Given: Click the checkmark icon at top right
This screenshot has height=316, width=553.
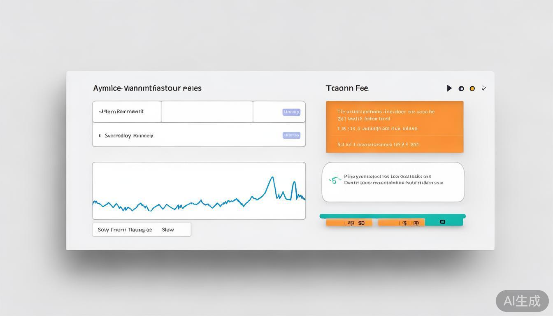Looking at the screenshot, I should (484, 88).
